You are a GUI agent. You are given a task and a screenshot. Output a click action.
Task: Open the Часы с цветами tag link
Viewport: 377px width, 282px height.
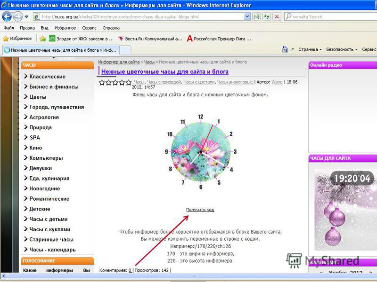click(x=199, y=82)
